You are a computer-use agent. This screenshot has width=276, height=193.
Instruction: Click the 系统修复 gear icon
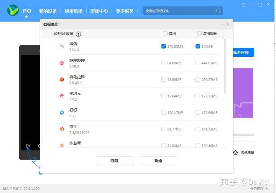pos(235,153)
